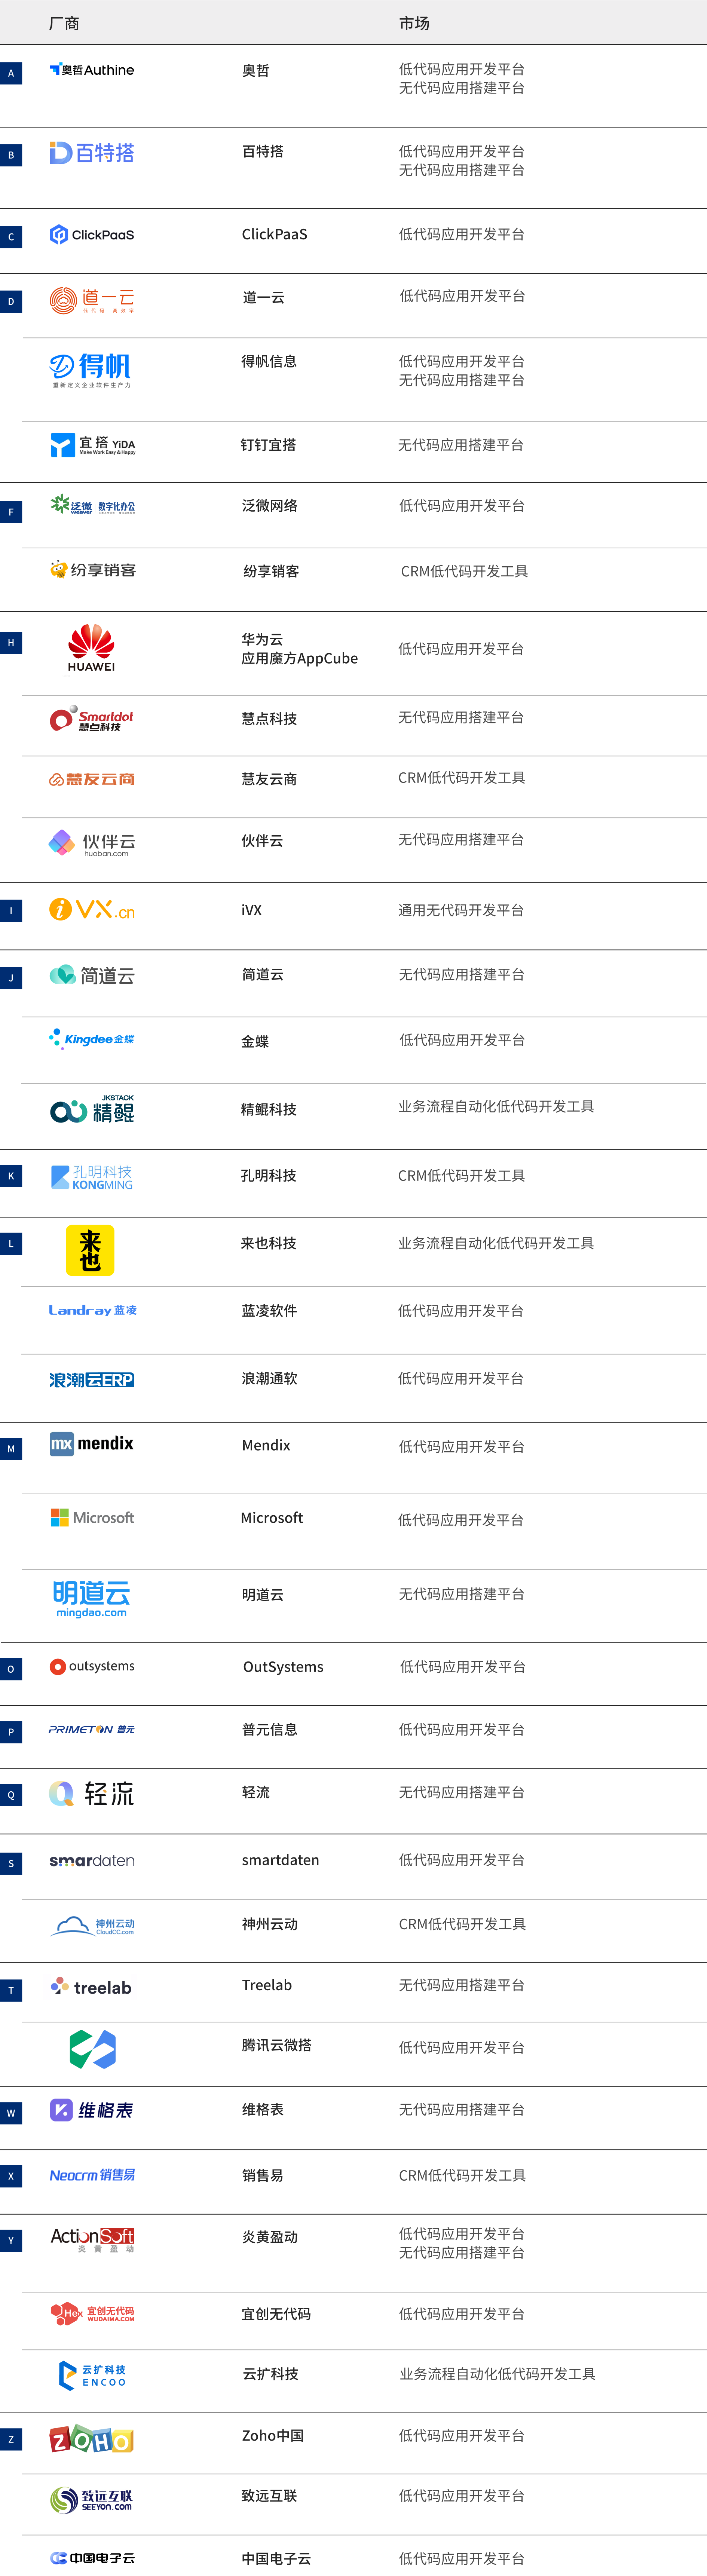Select the 厂商 column header
The width and height of the screenshot is (707, 2576).
point(64,23)
